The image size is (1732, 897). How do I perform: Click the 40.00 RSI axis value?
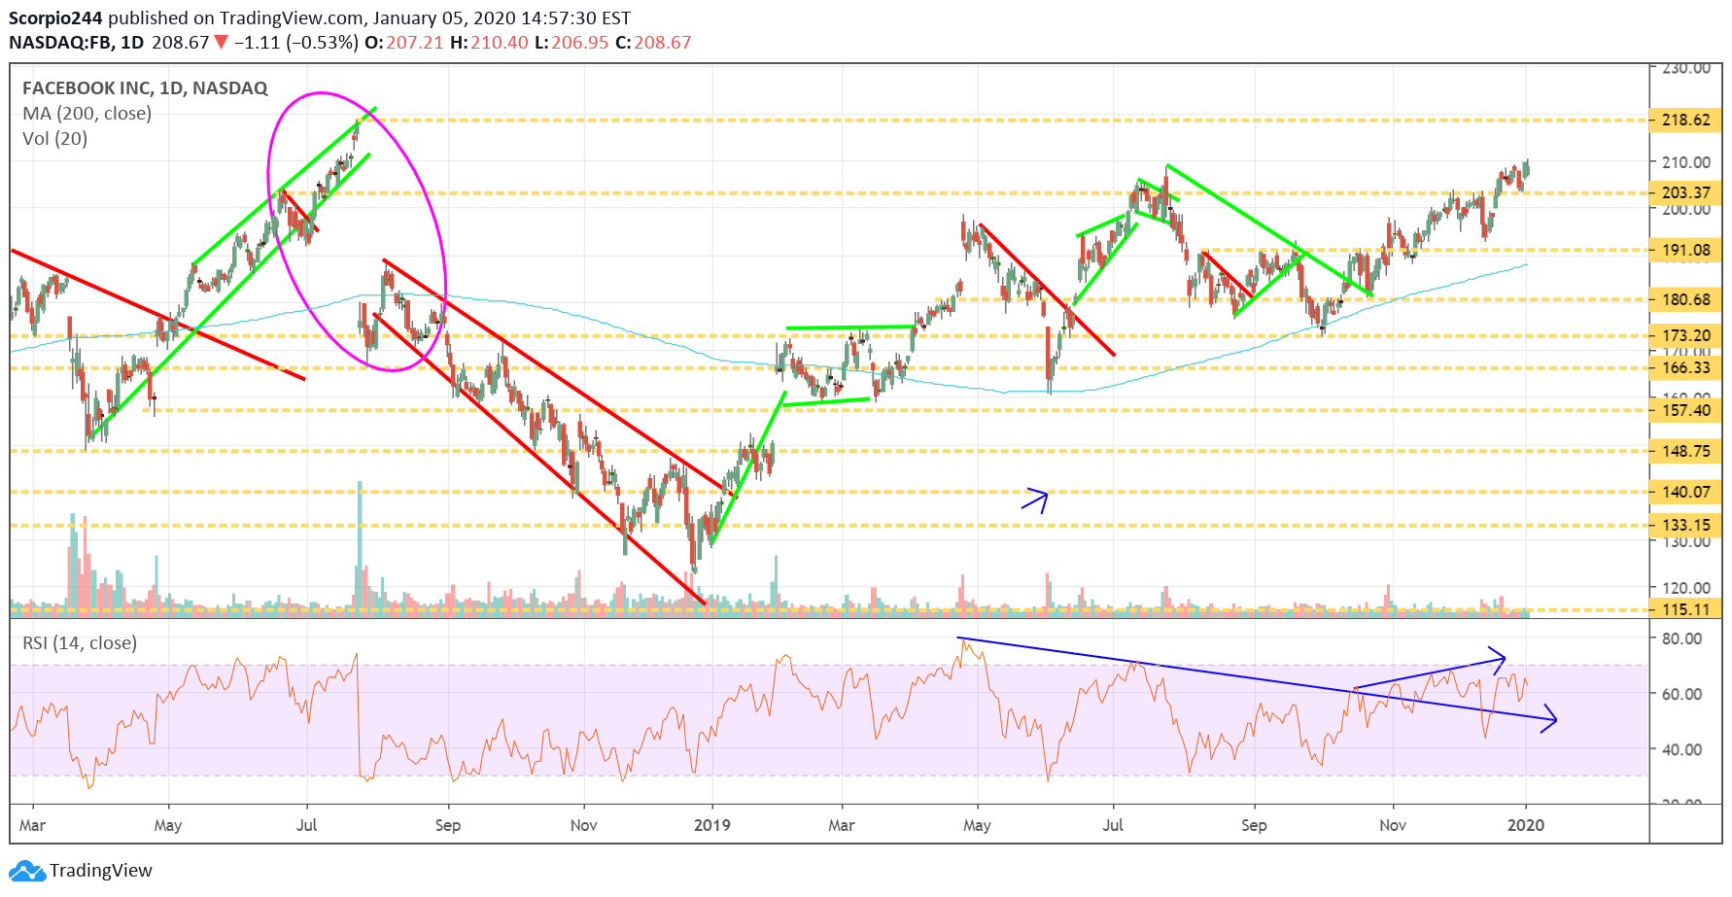1681,749
